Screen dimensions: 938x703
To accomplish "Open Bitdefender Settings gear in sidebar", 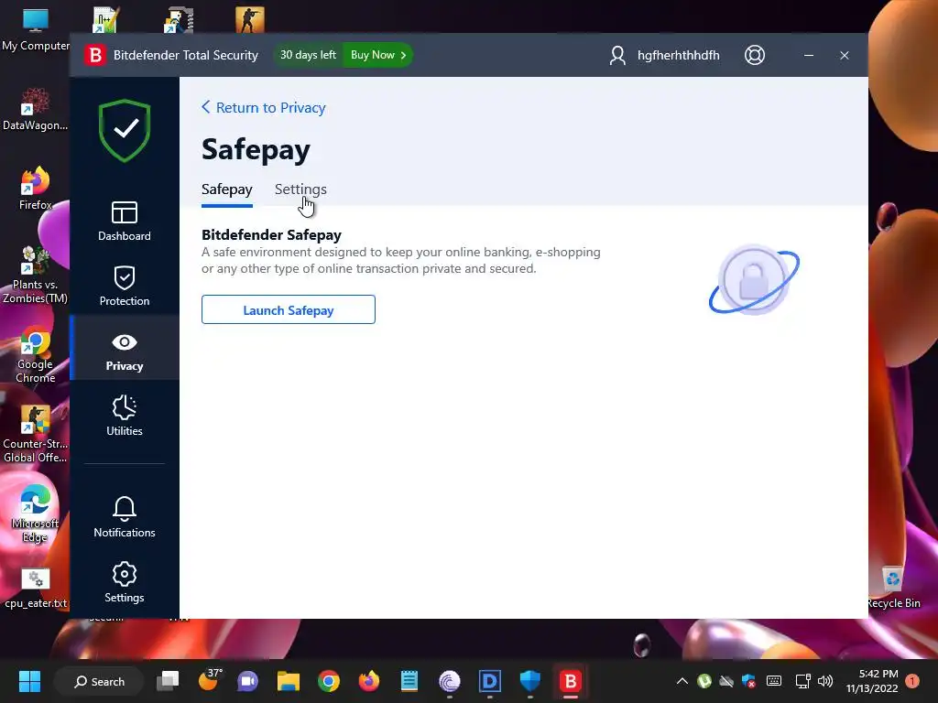I will click(x=125, y=582).
